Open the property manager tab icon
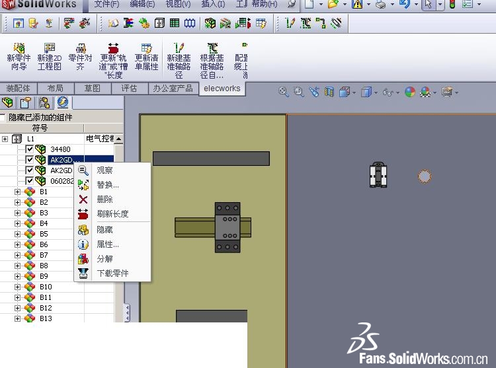The height and width of the screenshot is (368, 496). click(25, 102)
